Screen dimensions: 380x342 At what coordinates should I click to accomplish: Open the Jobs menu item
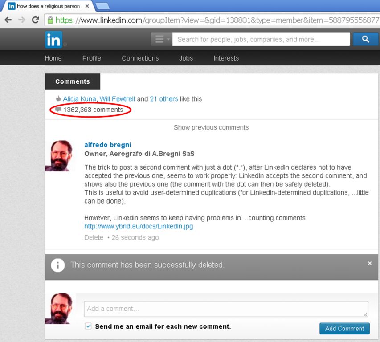186,58
